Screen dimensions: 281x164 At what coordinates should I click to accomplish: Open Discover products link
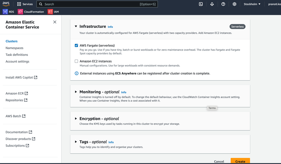(x=18, y=139)
